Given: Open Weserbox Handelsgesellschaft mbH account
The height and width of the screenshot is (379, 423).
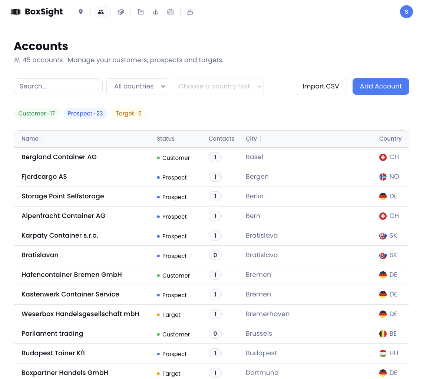Looking at the screenshot, I should [x=80, y=314].
